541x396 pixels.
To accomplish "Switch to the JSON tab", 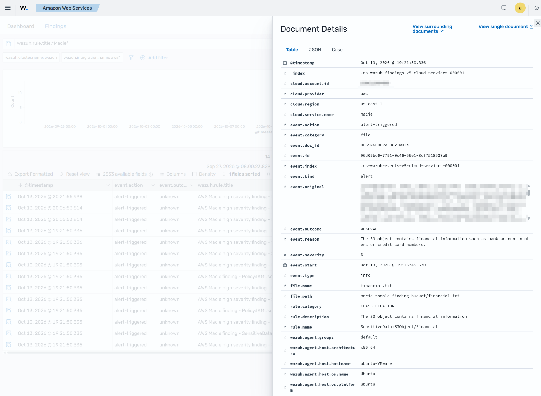I will [x=315, y=50].
